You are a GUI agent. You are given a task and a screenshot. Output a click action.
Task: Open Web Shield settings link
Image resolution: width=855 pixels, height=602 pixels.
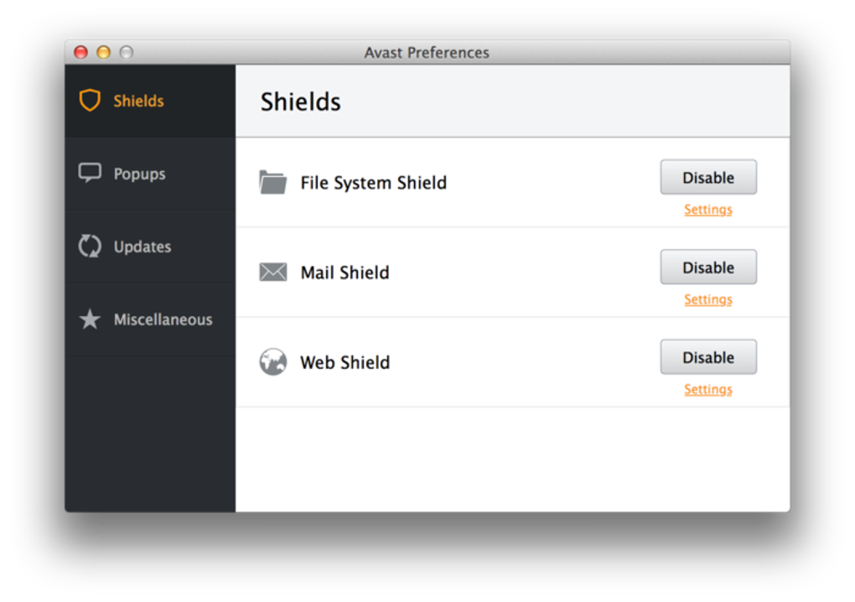coord(708,389)
